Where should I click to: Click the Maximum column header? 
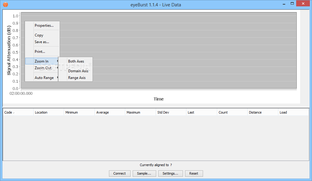[x=140, y=112]
